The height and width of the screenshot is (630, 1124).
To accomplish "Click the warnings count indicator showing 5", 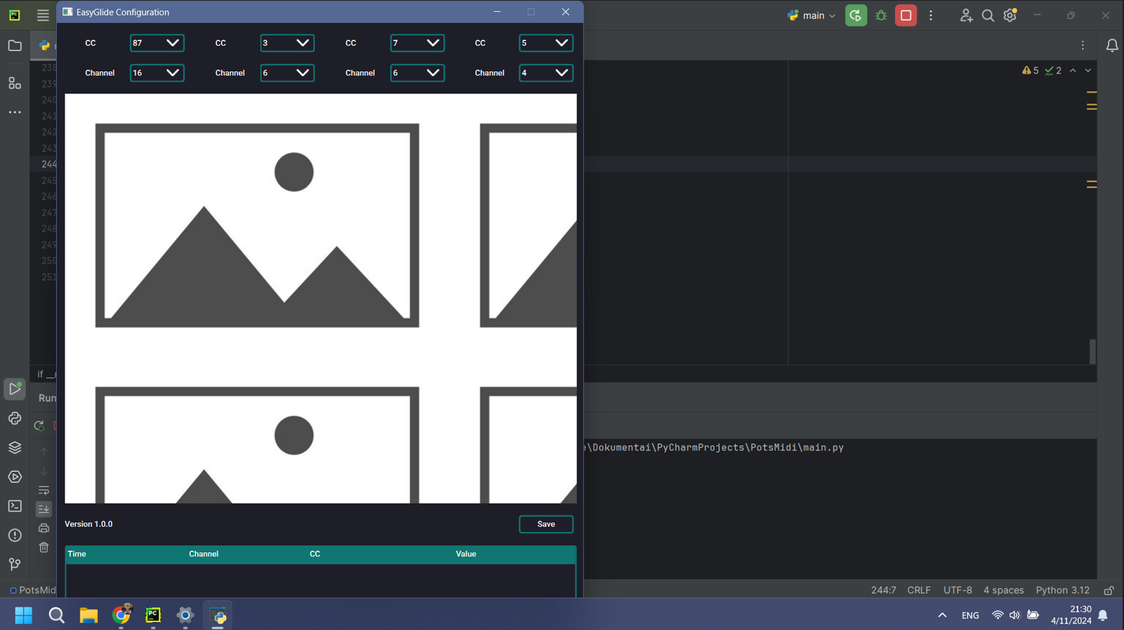I will (x=1030, y=71).
